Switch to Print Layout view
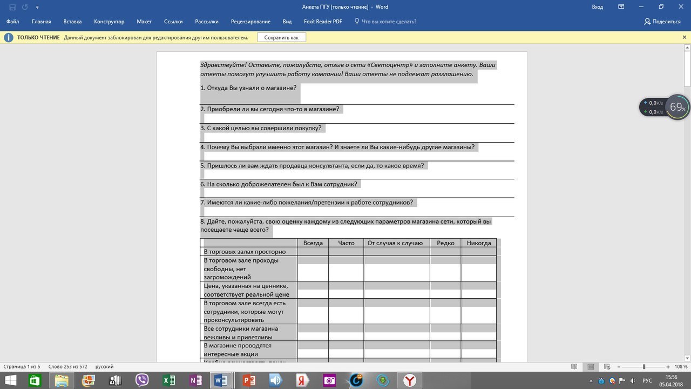Screen dimensions: 691x389 click(591, 366)
